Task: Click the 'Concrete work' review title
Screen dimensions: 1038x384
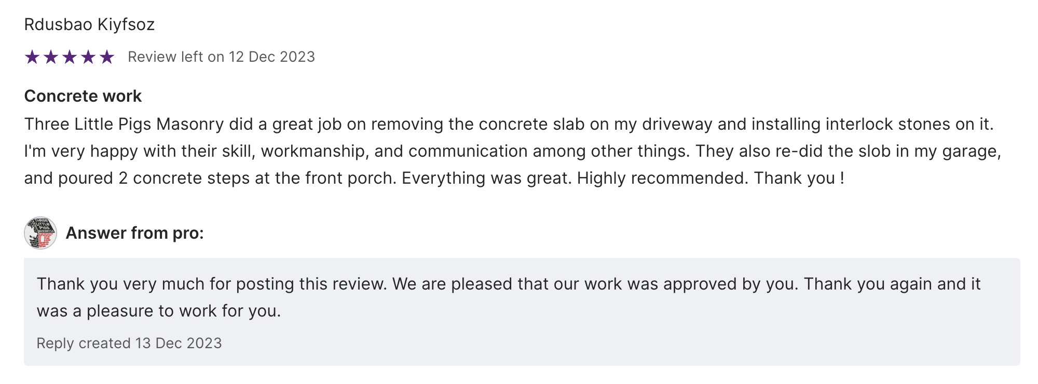Action: pos(83,96)
